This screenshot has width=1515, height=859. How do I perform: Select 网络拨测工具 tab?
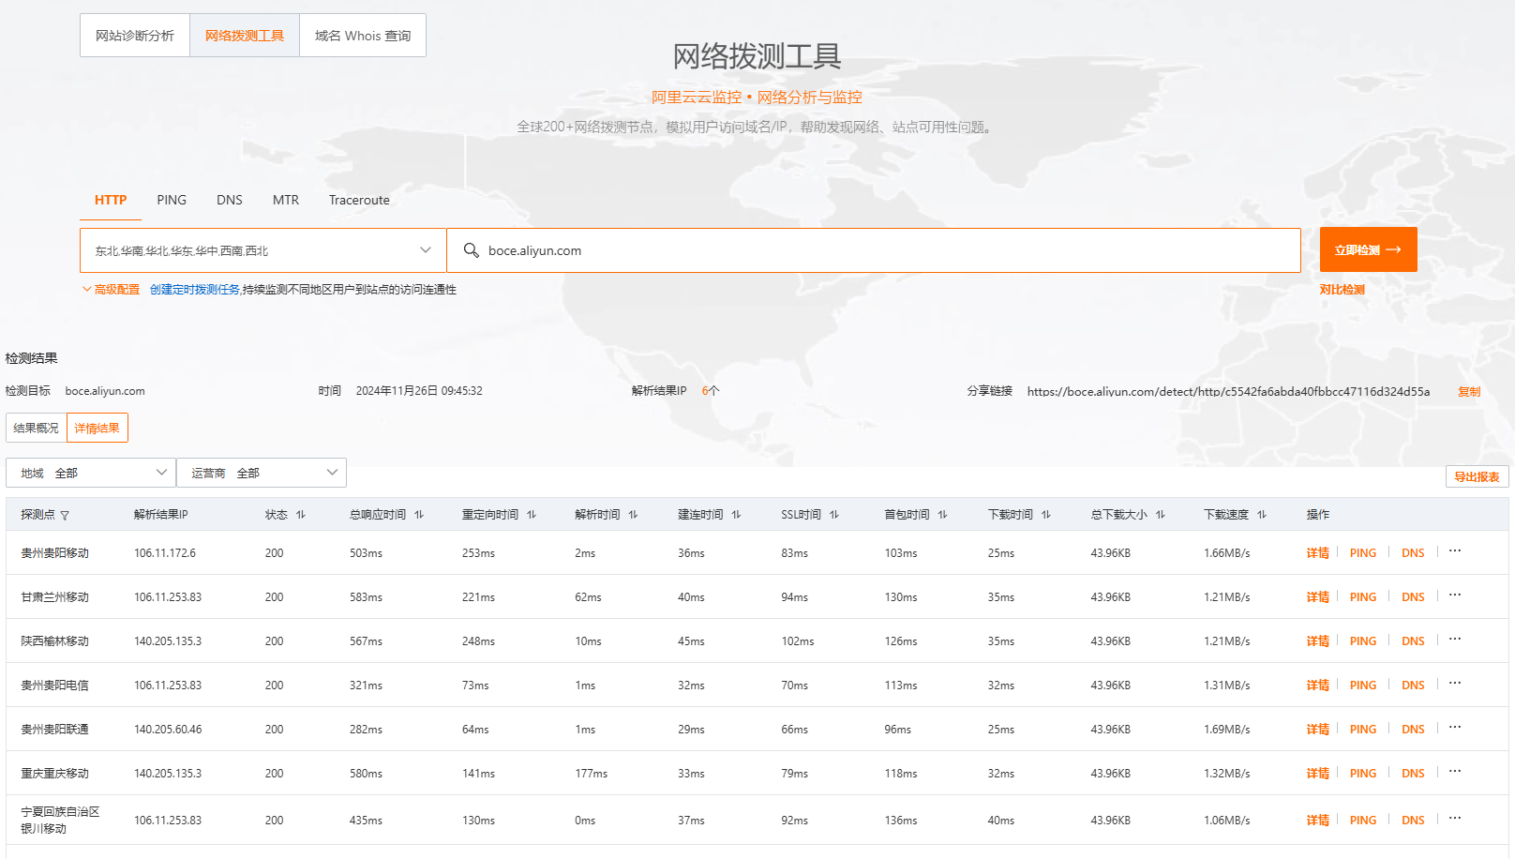(x=245, y=36)
